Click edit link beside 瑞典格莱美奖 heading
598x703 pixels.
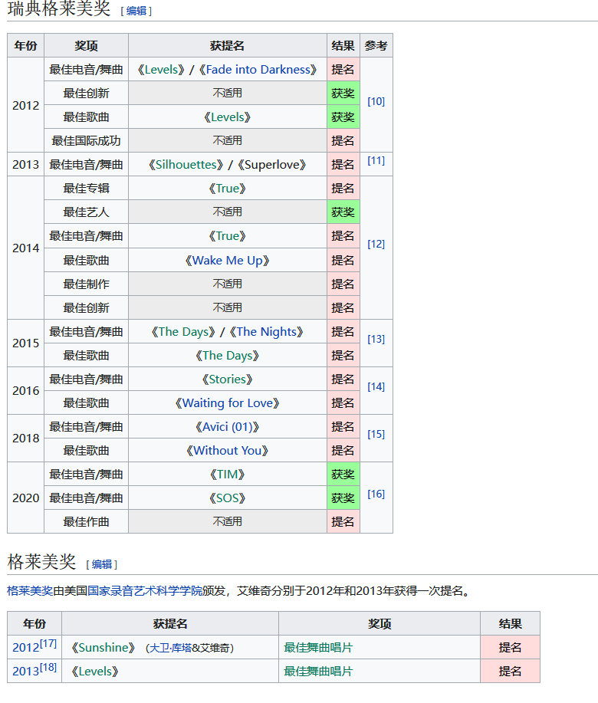pyautogui.click(x=136, y=11)
